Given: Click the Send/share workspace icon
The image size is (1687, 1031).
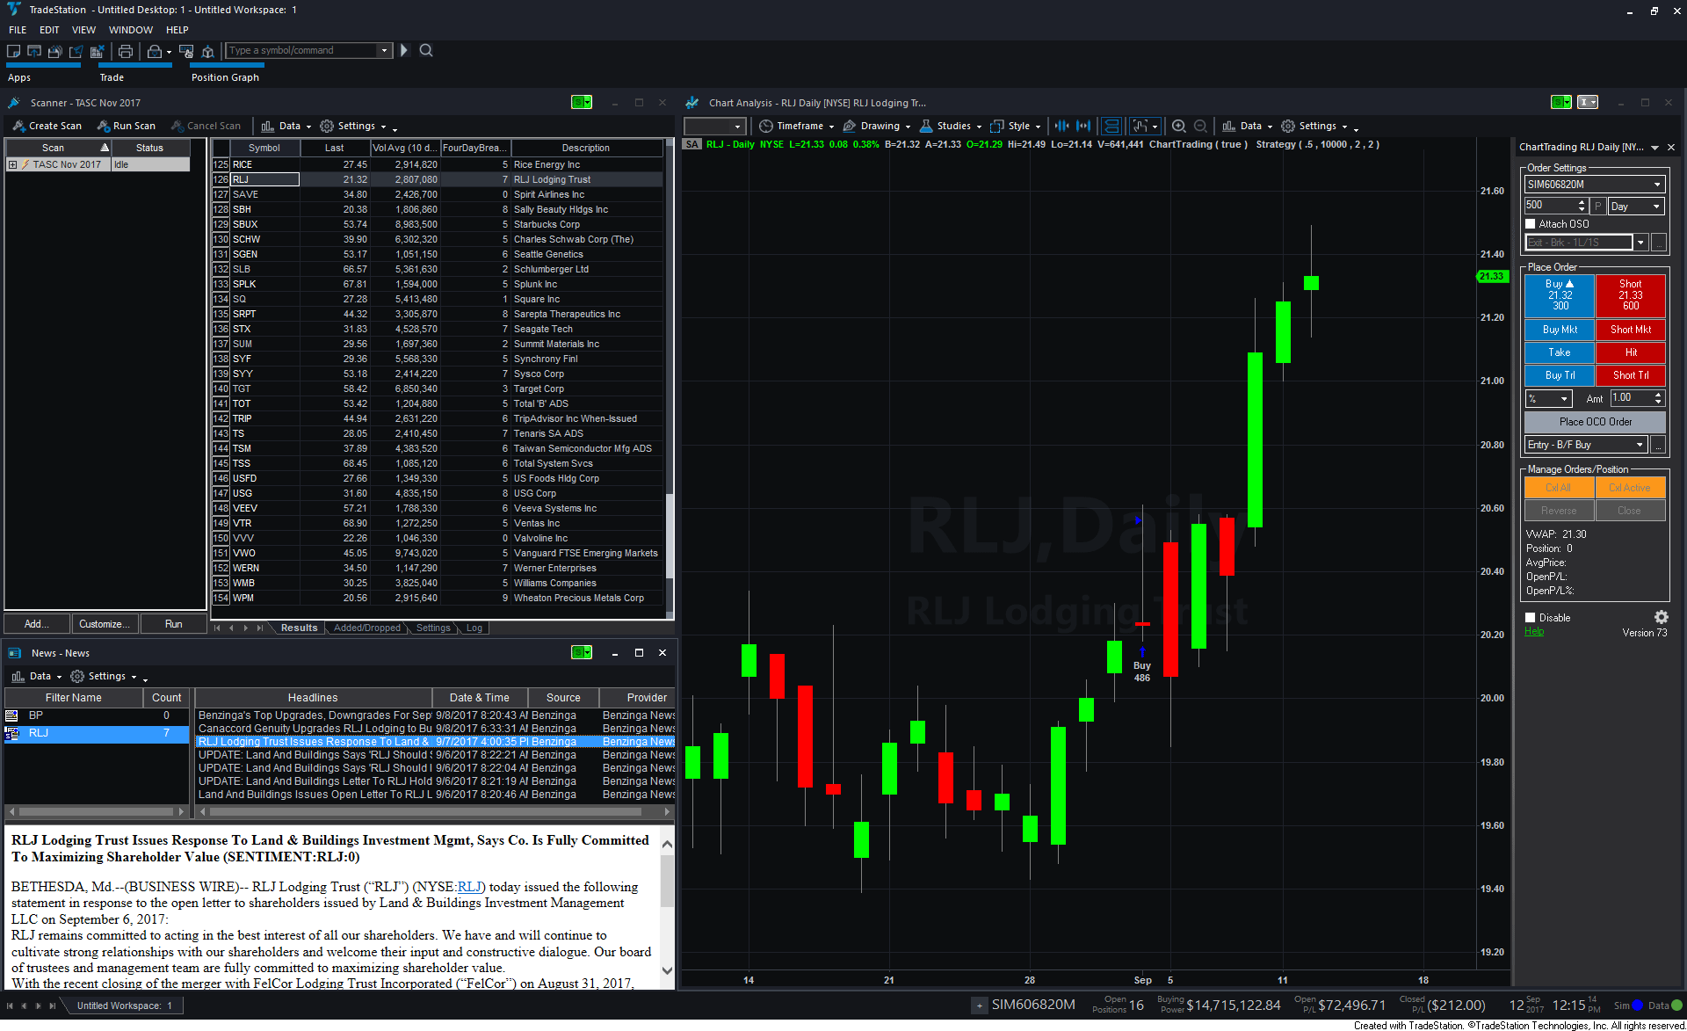Looking at the screenshot, I should point(76,51).
